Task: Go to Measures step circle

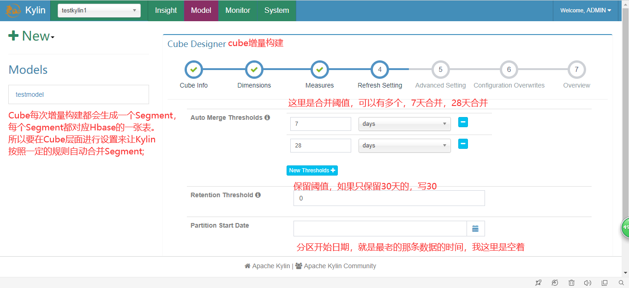Action: coord(320,70)
